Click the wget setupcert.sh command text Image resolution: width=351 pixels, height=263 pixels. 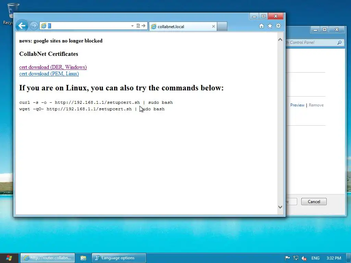tap(92, 109)
